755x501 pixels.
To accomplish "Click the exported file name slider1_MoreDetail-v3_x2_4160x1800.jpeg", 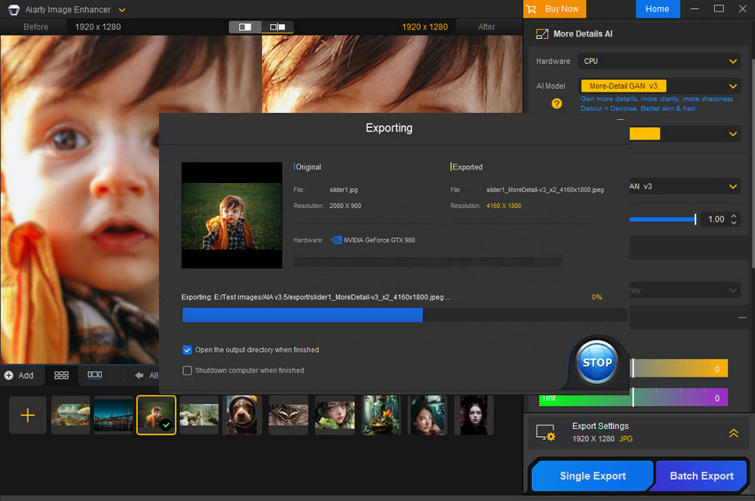I will click(x=545, y=190).
